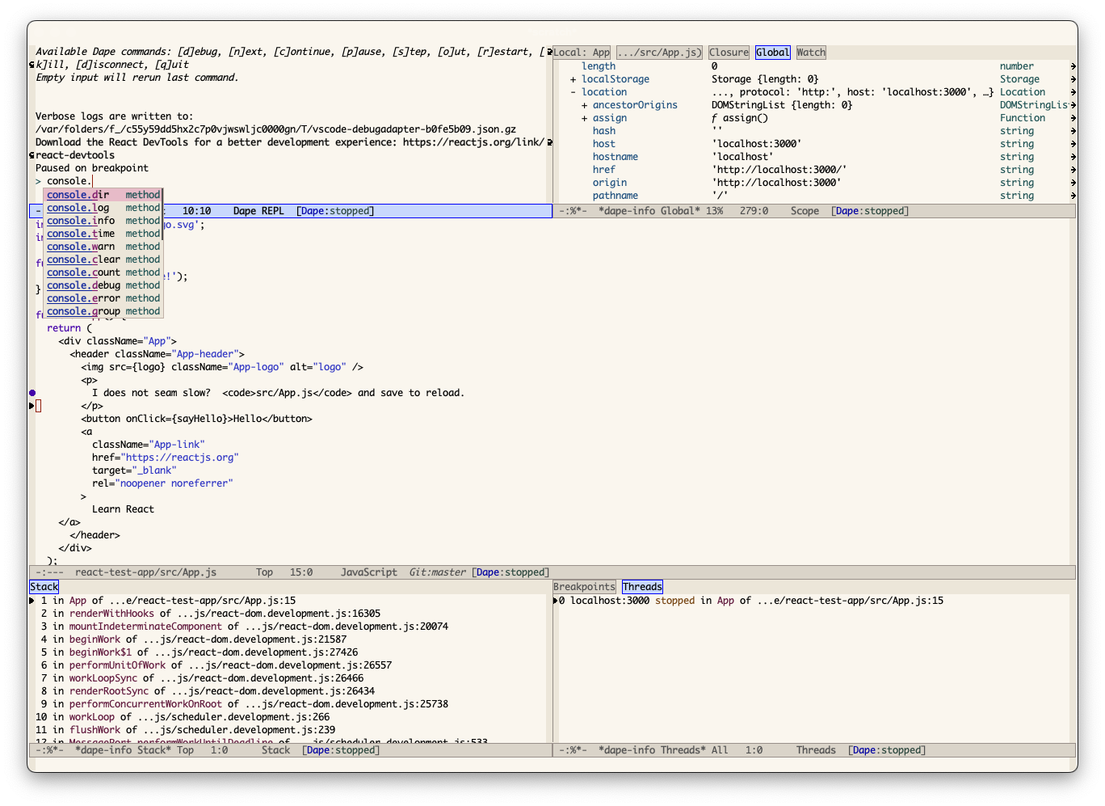Image resolution: width=1105 pixels, height=806 pixels.
Task: Expand the assign function entry
Action: pos(584,118)
